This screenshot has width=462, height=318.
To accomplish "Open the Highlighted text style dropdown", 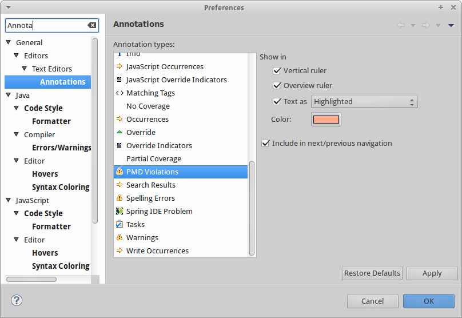I will [x=364, y=101].
